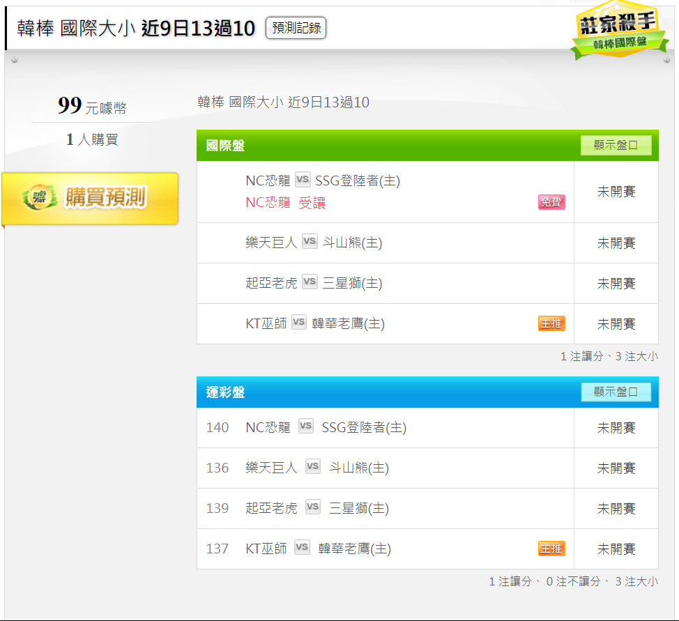Screen dimensions: 679x621
Task: Open the 預測記錄 prediction records button
Action: point(296,28)
